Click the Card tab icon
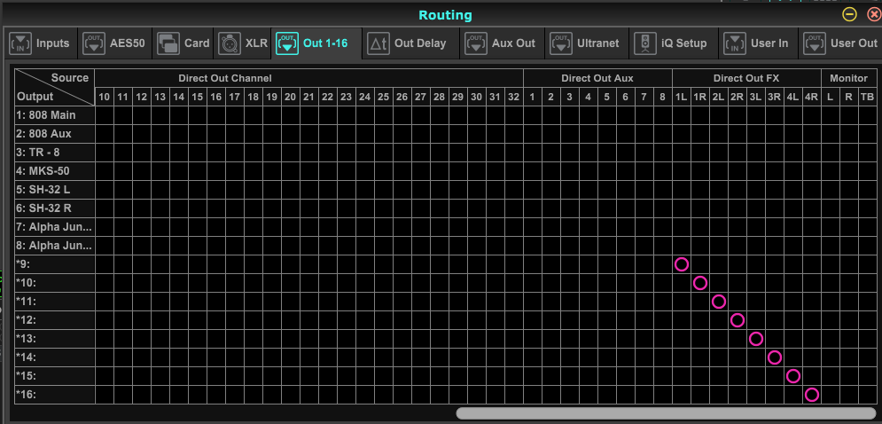Image resolution: width=882 pixels, height=424 pixels. pos(168,43)
